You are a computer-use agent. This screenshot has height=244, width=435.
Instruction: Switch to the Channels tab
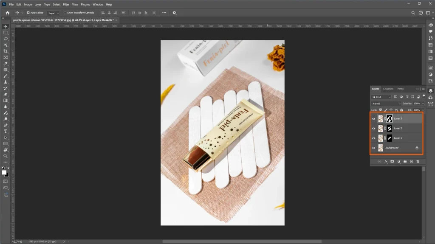click(388, 89)
